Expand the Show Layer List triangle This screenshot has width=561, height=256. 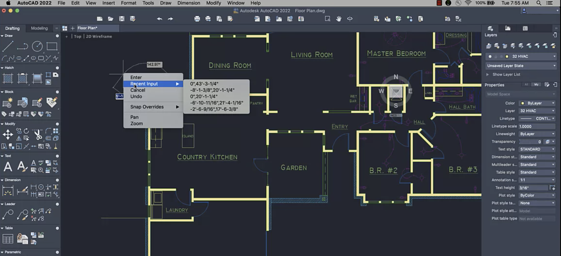(487, 74)
